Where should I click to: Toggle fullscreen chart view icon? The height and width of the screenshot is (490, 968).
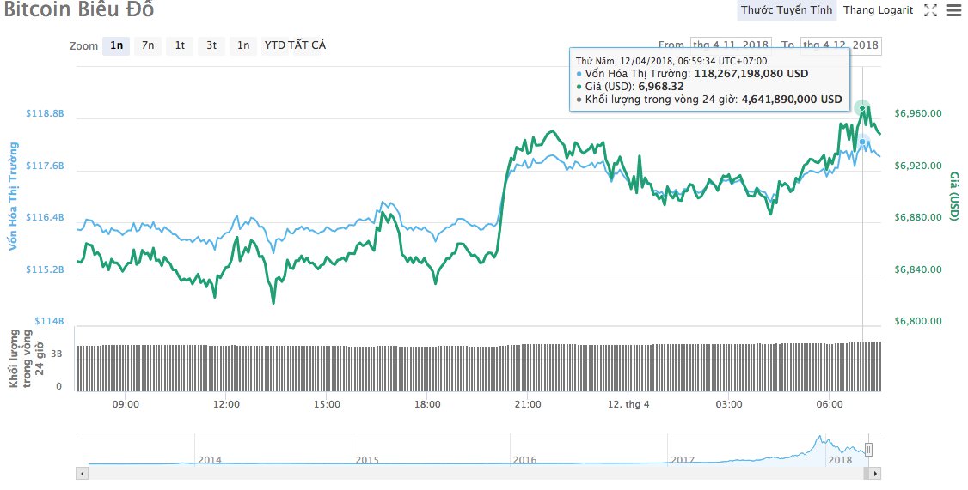pos(930,10)
